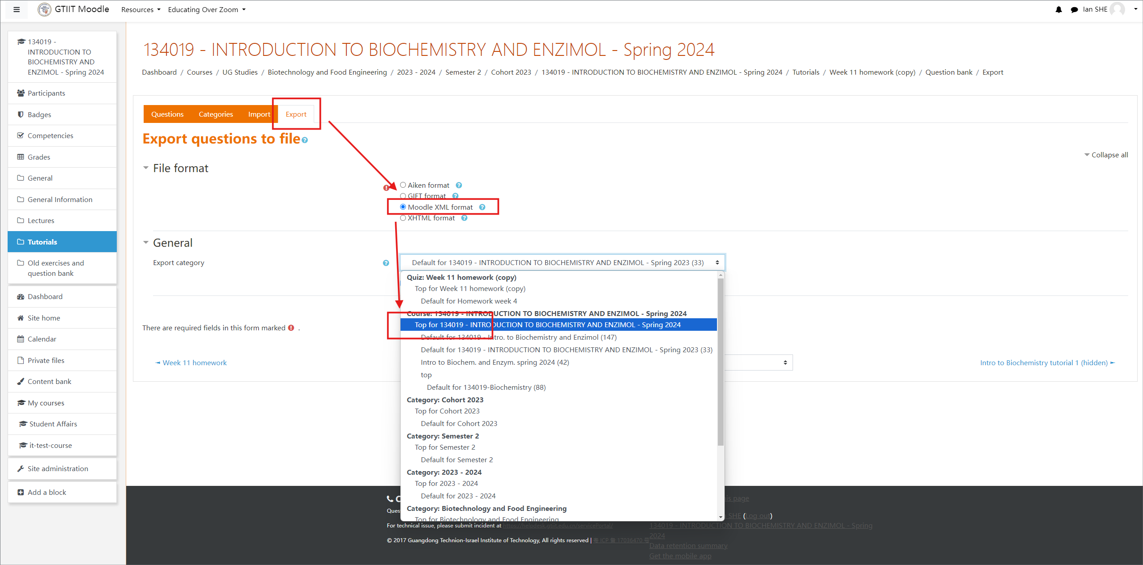This screenshot has height=565, width=1143.
Task: Click the Competencies check icon
Action: (x=21, y=135)
